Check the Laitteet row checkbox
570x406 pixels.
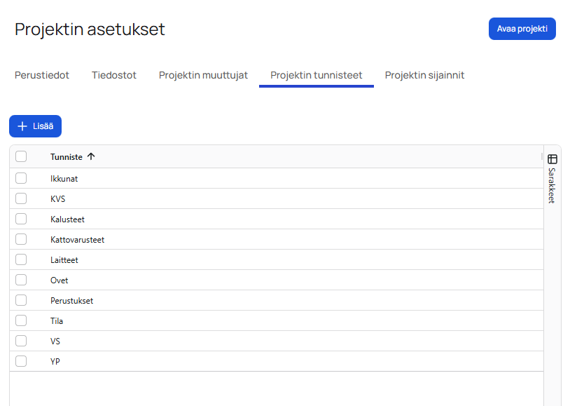pos(21,259)
